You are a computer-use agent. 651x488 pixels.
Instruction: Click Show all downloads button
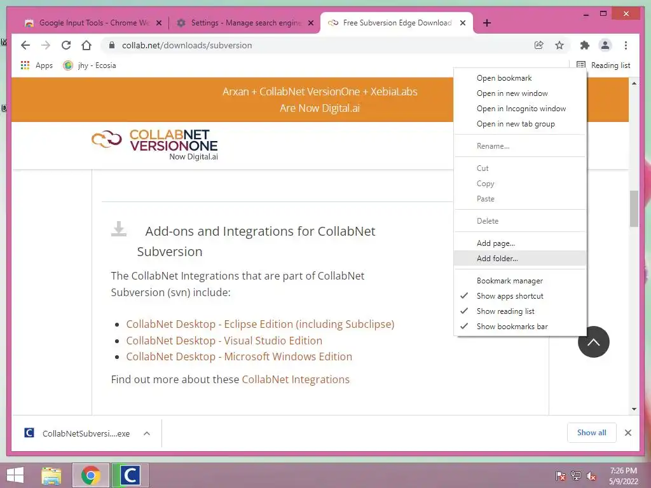coord(592,433)
